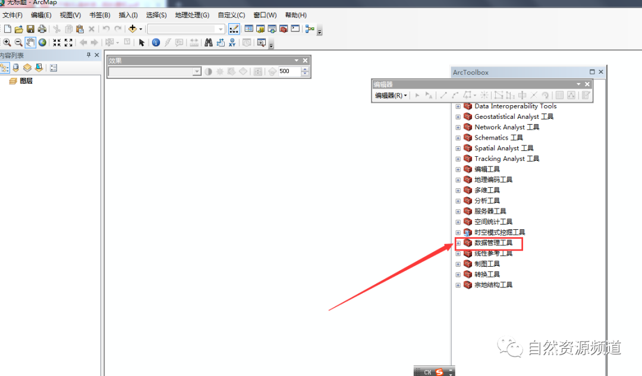List layers by source
Image resolution: width=642 pixels, height=376 pixels.
[x=16, y=68]
